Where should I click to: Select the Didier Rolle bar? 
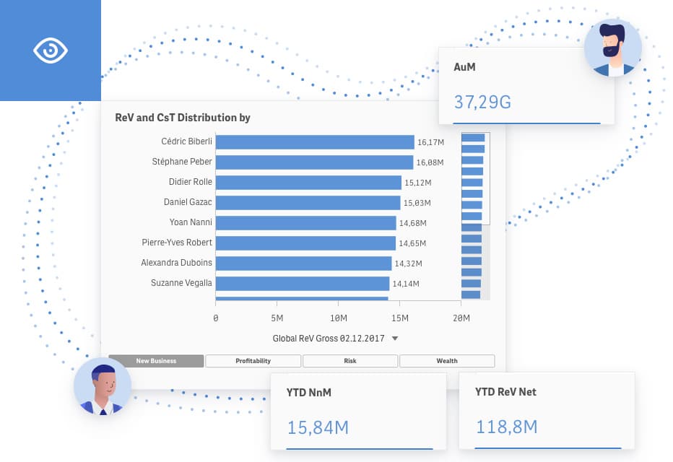pos(308,183)
